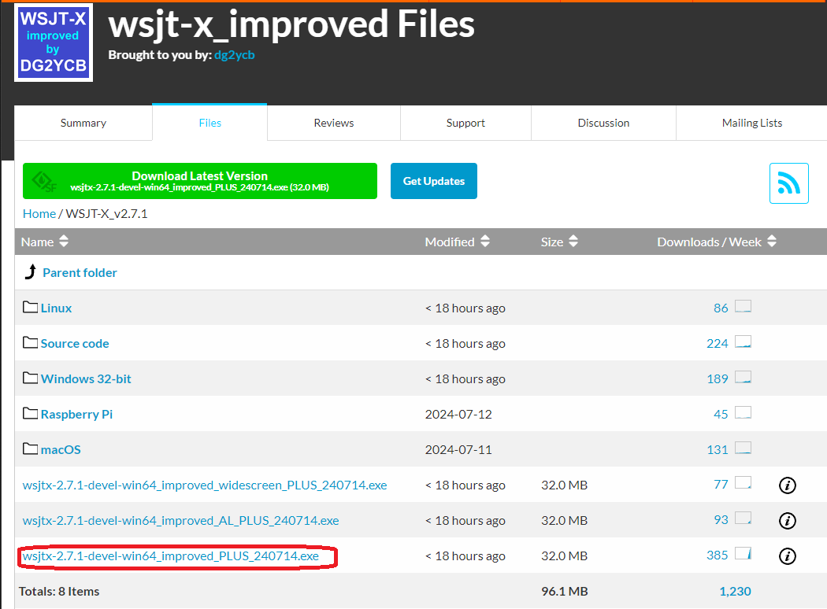The height and width of the screenshot is (609, 827).
Task: Switch to the Summary tab
Action: click(83, 123)
